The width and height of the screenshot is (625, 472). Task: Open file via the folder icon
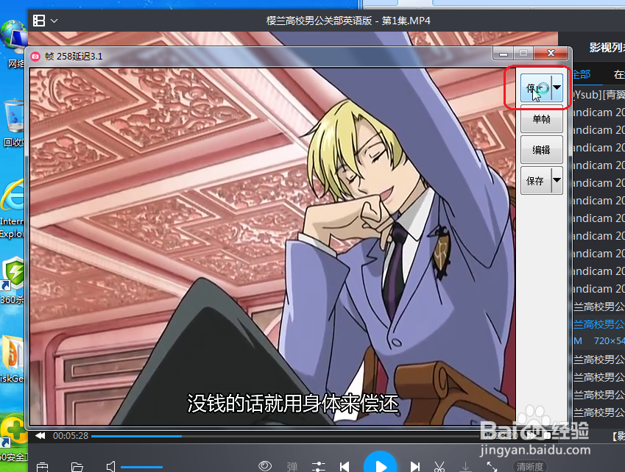[77, 466]
